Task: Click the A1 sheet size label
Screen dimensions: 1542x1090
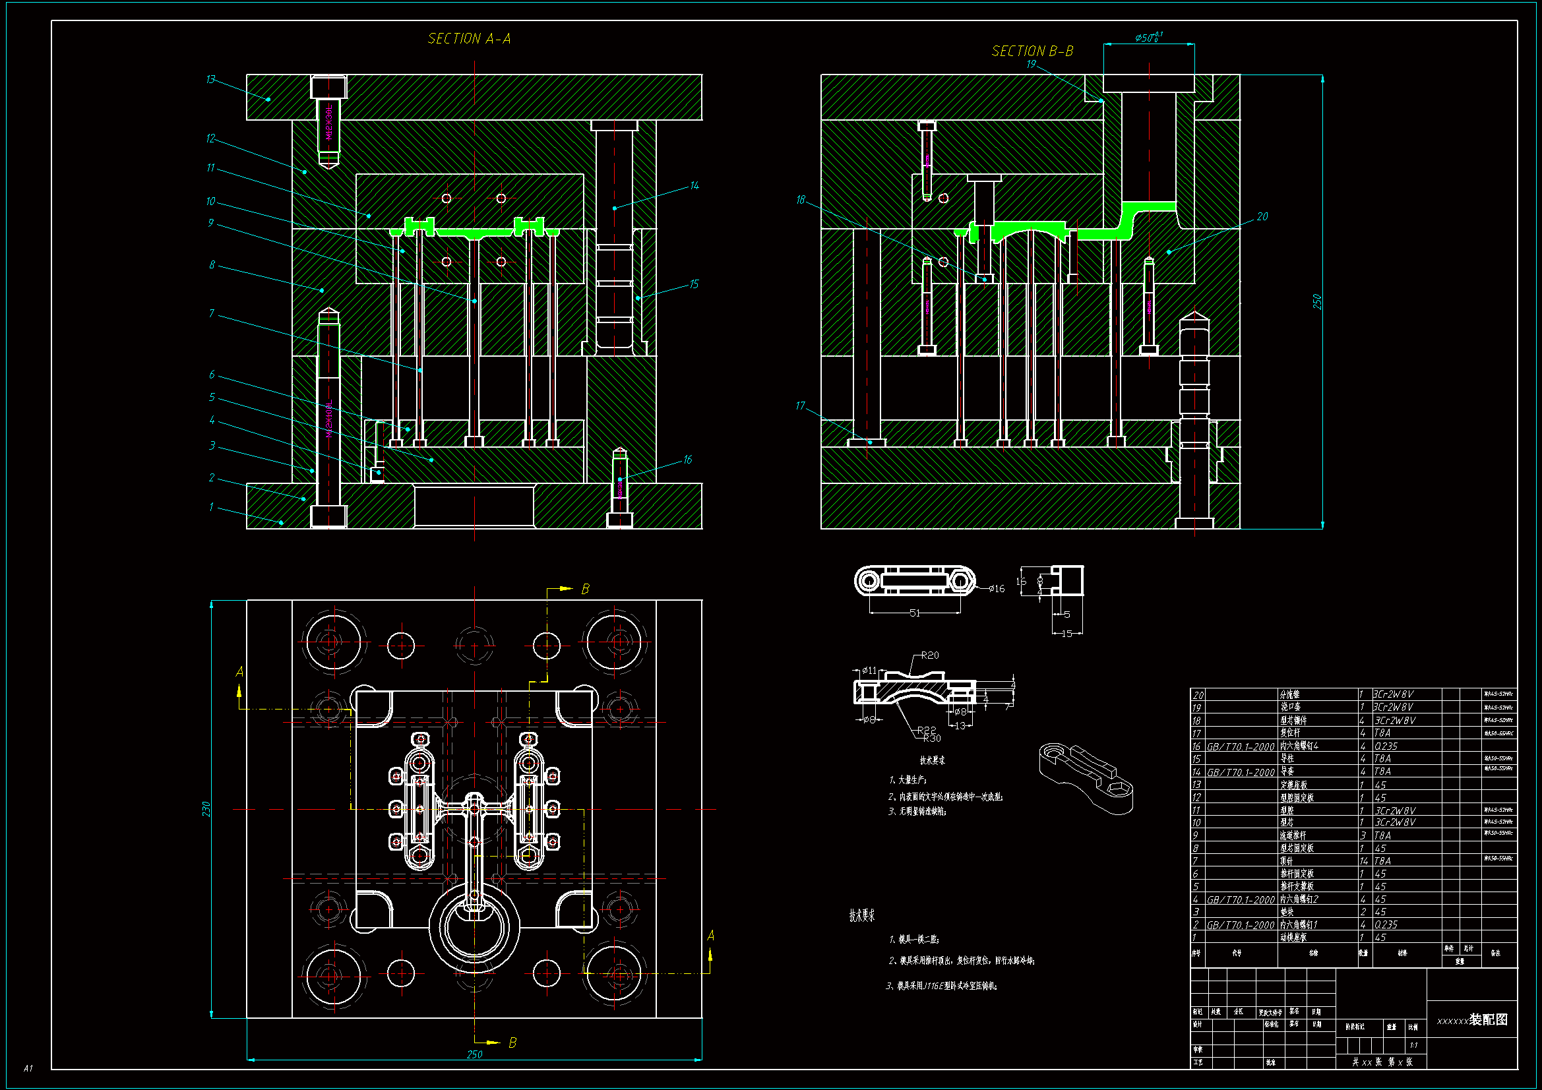Action: pos(28,1068)
